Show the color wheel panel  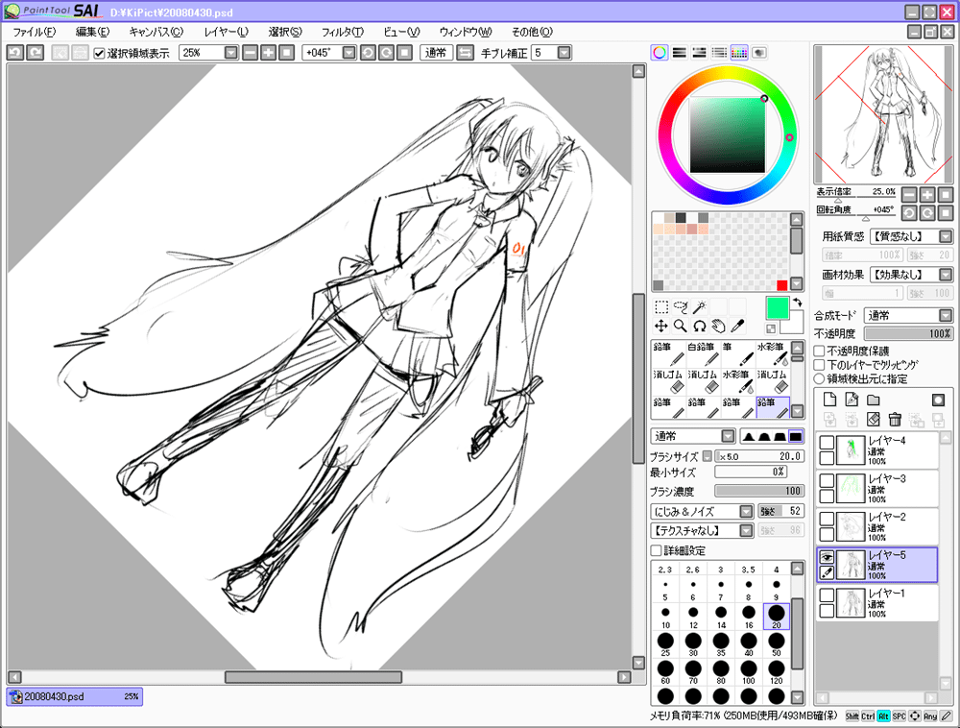point(660,53)
